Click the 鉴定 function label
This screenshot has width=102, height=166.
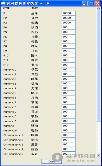pyautogui.click(x=35, y=154)
